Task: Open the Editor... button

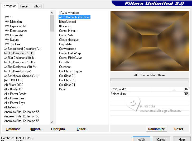Action: tap(82, 129)
